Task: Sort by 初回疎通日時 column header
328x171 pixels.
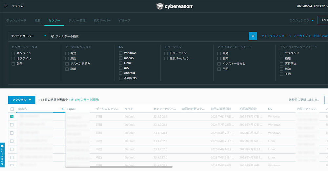Action: tap(248, 109)
